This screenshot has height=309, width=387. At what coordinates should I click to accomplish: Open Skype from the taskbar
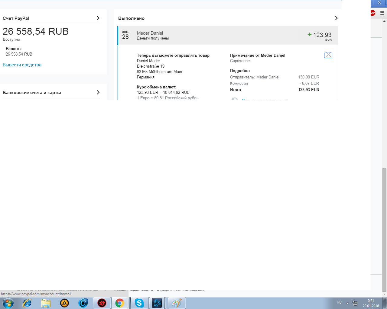(x=139, y=303)
